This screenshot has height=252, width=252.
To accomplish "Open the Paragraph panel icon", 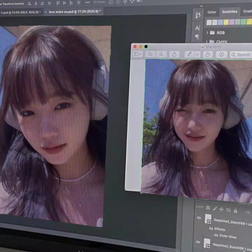I will (197, 36).
